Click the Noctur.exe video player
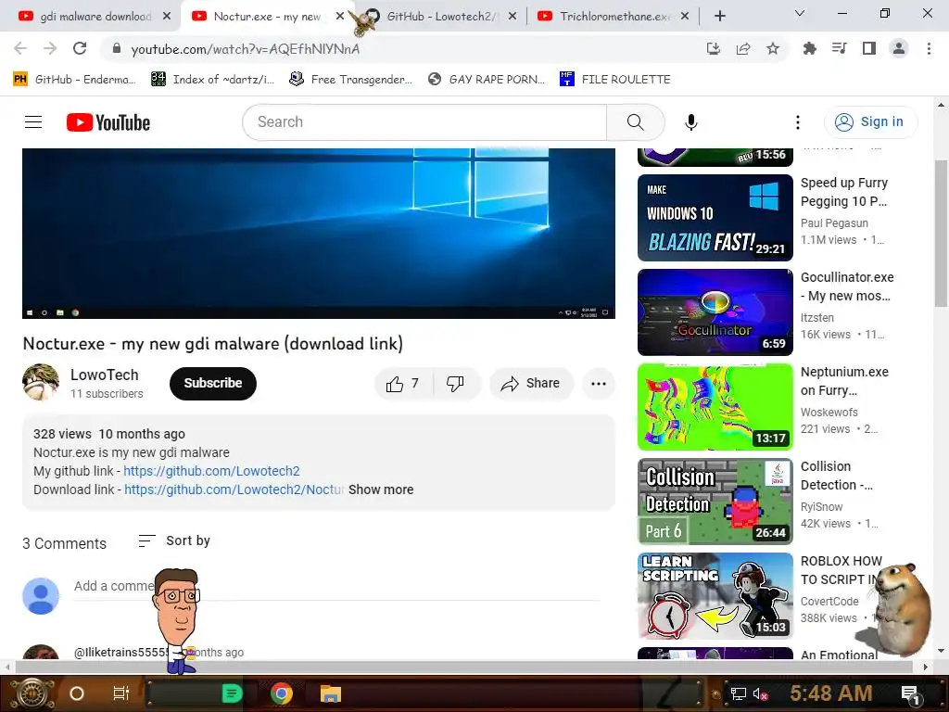The width and height of the screenshot is (949, 712). pyautogui.click(x=319, y=233)
